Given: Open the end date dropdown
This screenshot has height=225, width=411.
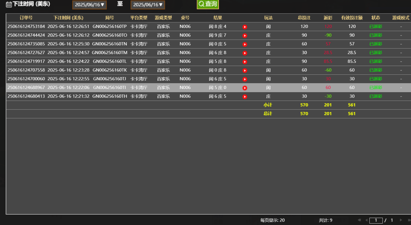Looking at the screenshot, I should point(148,5).
